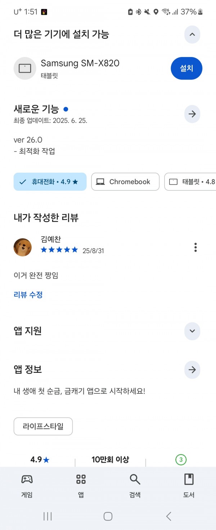
Task: Expand the 앱 지원 section
Action: coord(192,331)
